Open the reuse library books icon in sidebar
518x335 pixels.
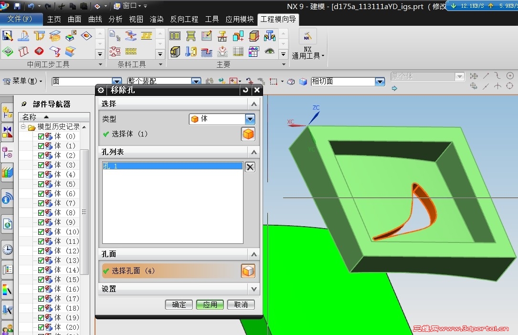click(7, 173)
